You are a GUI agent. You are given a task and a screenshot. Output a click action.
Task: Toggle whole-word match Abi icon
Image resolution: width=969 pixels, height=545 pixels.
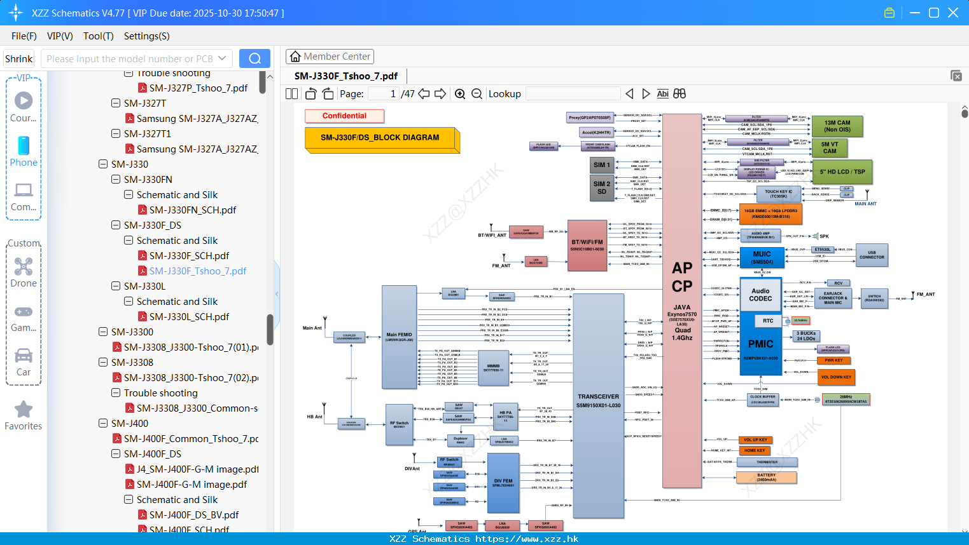[x=662, y=94]
